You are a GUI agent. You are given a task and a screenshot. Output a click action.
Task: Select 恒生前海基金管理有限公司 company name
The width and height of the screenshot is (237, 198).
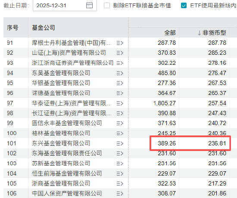(x=67, y=173)
